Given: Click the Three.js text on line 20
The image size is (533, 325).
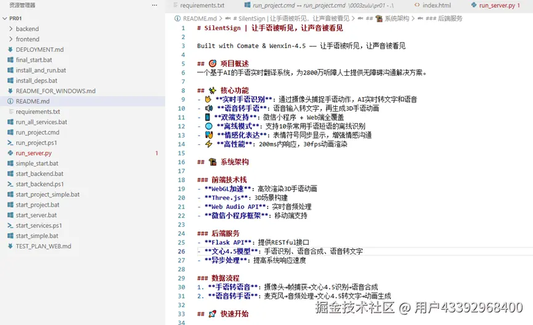Looking at the screenshot, I should pyautogui.click(x=226, y=198).
